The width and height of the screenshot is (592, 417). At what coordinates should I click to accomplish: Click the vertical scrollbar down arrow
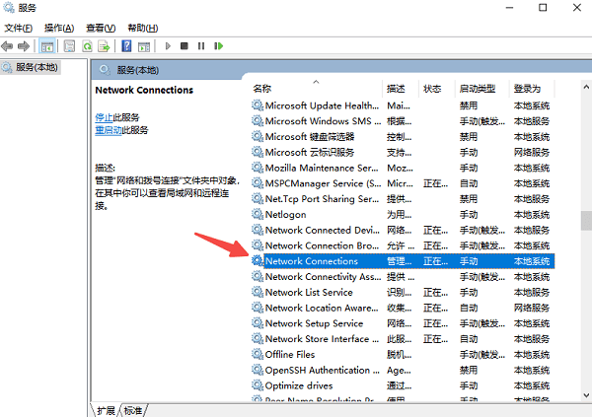pyautogui.click(x=586, y=395)
